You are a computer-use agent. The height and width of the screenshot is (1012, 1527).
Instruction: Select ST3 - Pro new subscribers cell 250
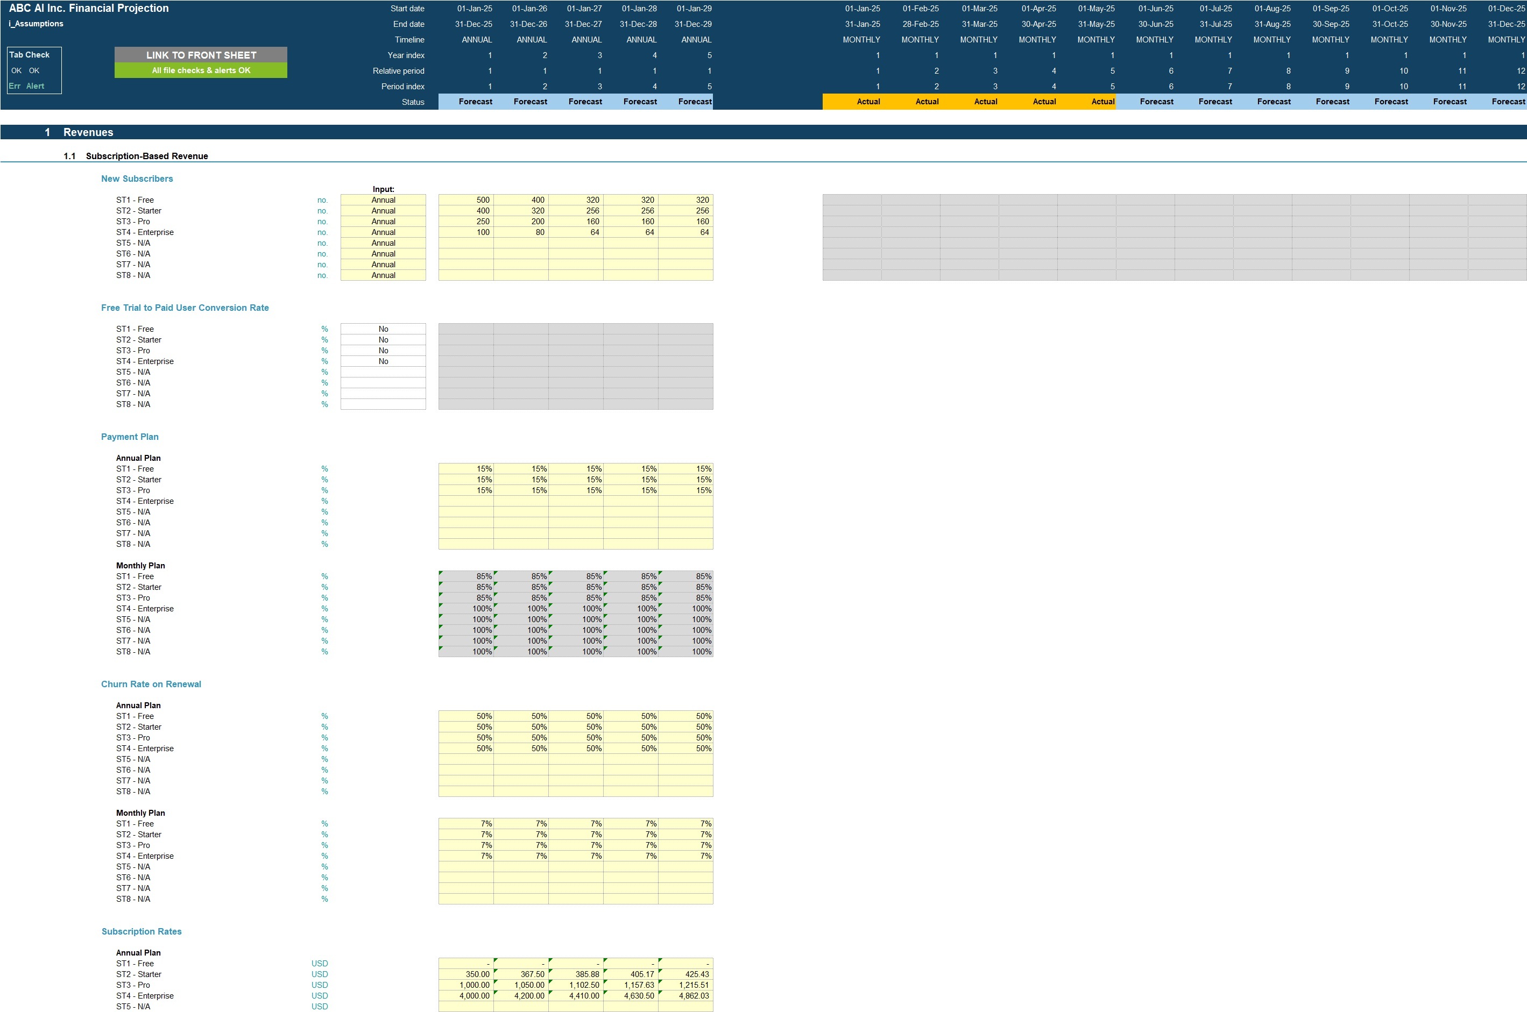click(466, 222)
